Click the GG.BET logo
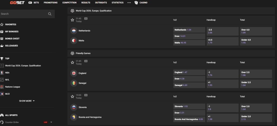This screenshot has width=277, height=126. point(17,3)
